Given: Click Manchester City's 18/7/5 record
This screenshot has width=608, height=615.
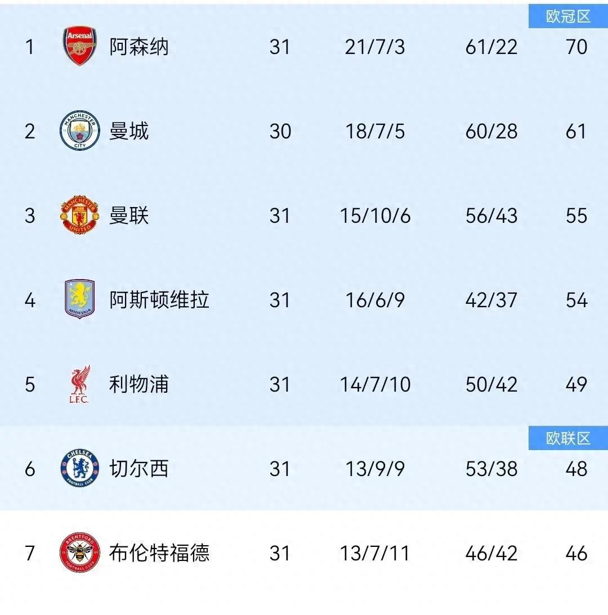Looking at the screenshot, I should [375, 131].
